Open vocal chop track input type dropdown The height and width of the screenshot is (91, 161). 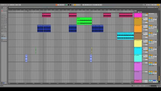(145, 48)
